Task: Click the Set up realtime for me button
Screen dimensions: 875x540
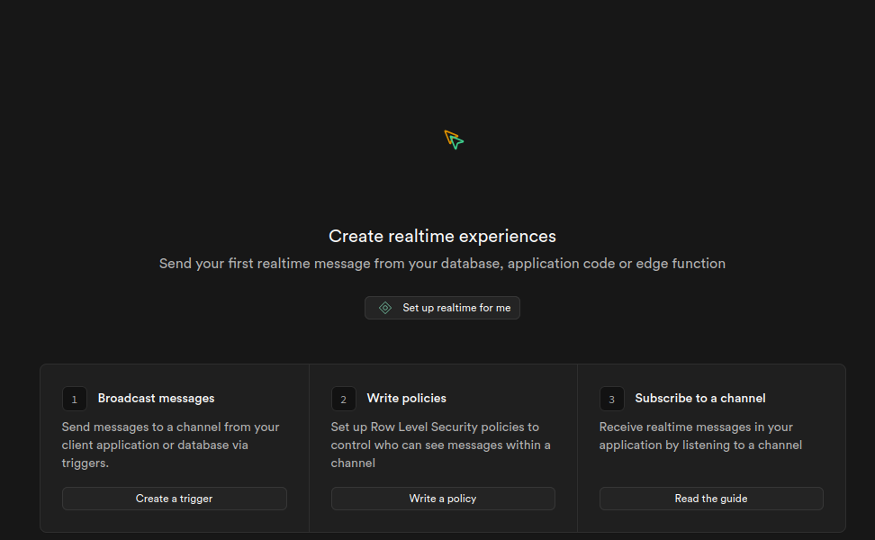Action: 442,307
